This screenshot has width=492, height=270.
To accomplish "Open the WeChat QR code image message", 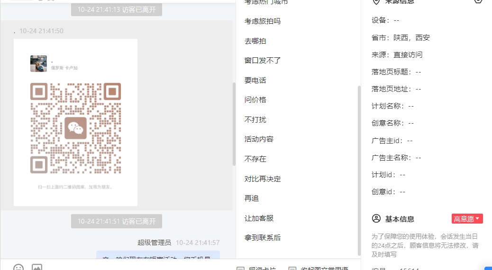I will (76, 122).
